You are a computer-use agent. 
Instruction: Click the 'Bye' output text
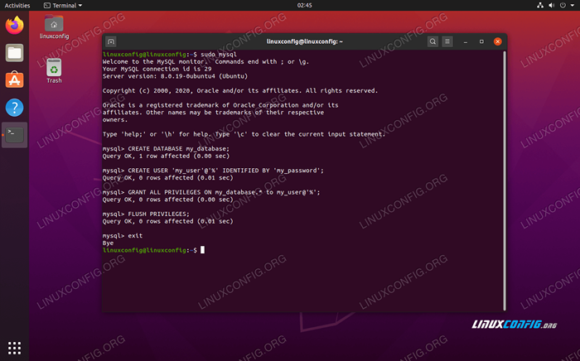click(108, 243)
